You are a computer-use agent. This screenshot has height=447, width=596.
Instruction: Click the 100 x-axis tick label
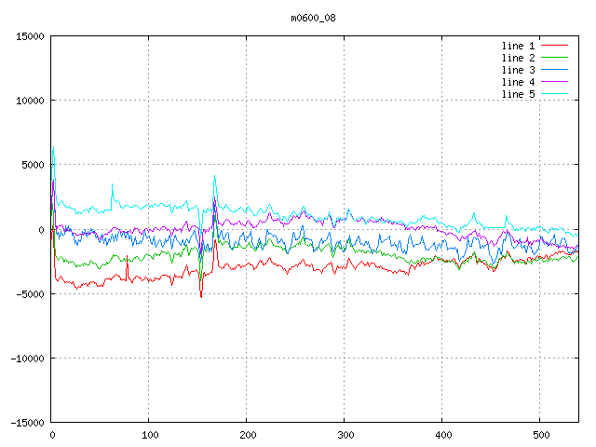click(x=149, y=435)
